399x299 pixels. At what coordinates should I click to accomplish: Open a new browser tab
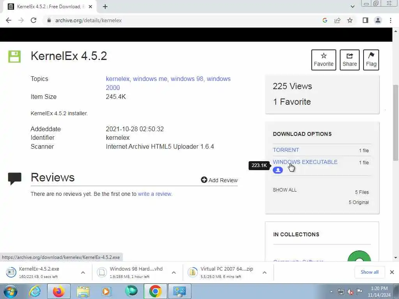105,7
